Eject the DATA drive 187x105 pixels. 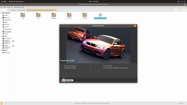click(13, 45)
